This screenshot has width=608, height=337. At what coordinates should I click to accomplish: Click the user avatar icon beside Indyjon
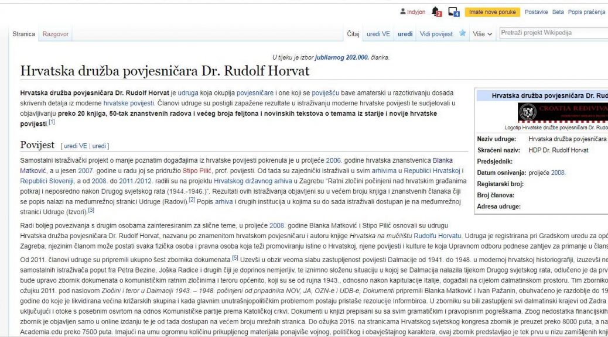point(402,12)
